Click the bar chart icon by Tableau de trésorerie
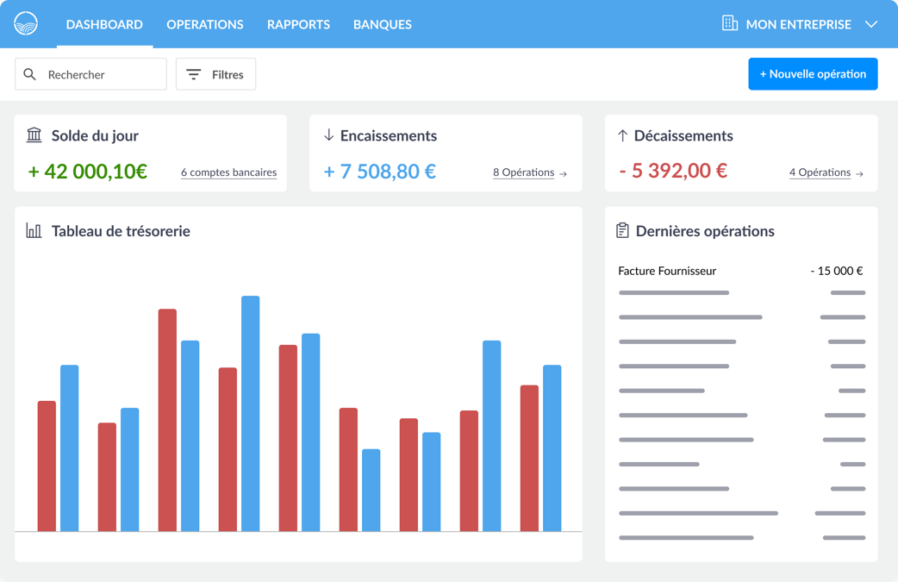This screenshot has width=898, height=582. click(34, 231)
